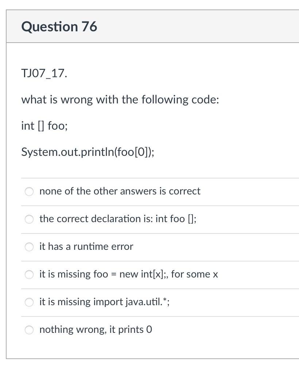The height and width of the screenshot is (370, 299).
Task: Click the question code 'int [] foo;'
Action: (x=43, y=126)
